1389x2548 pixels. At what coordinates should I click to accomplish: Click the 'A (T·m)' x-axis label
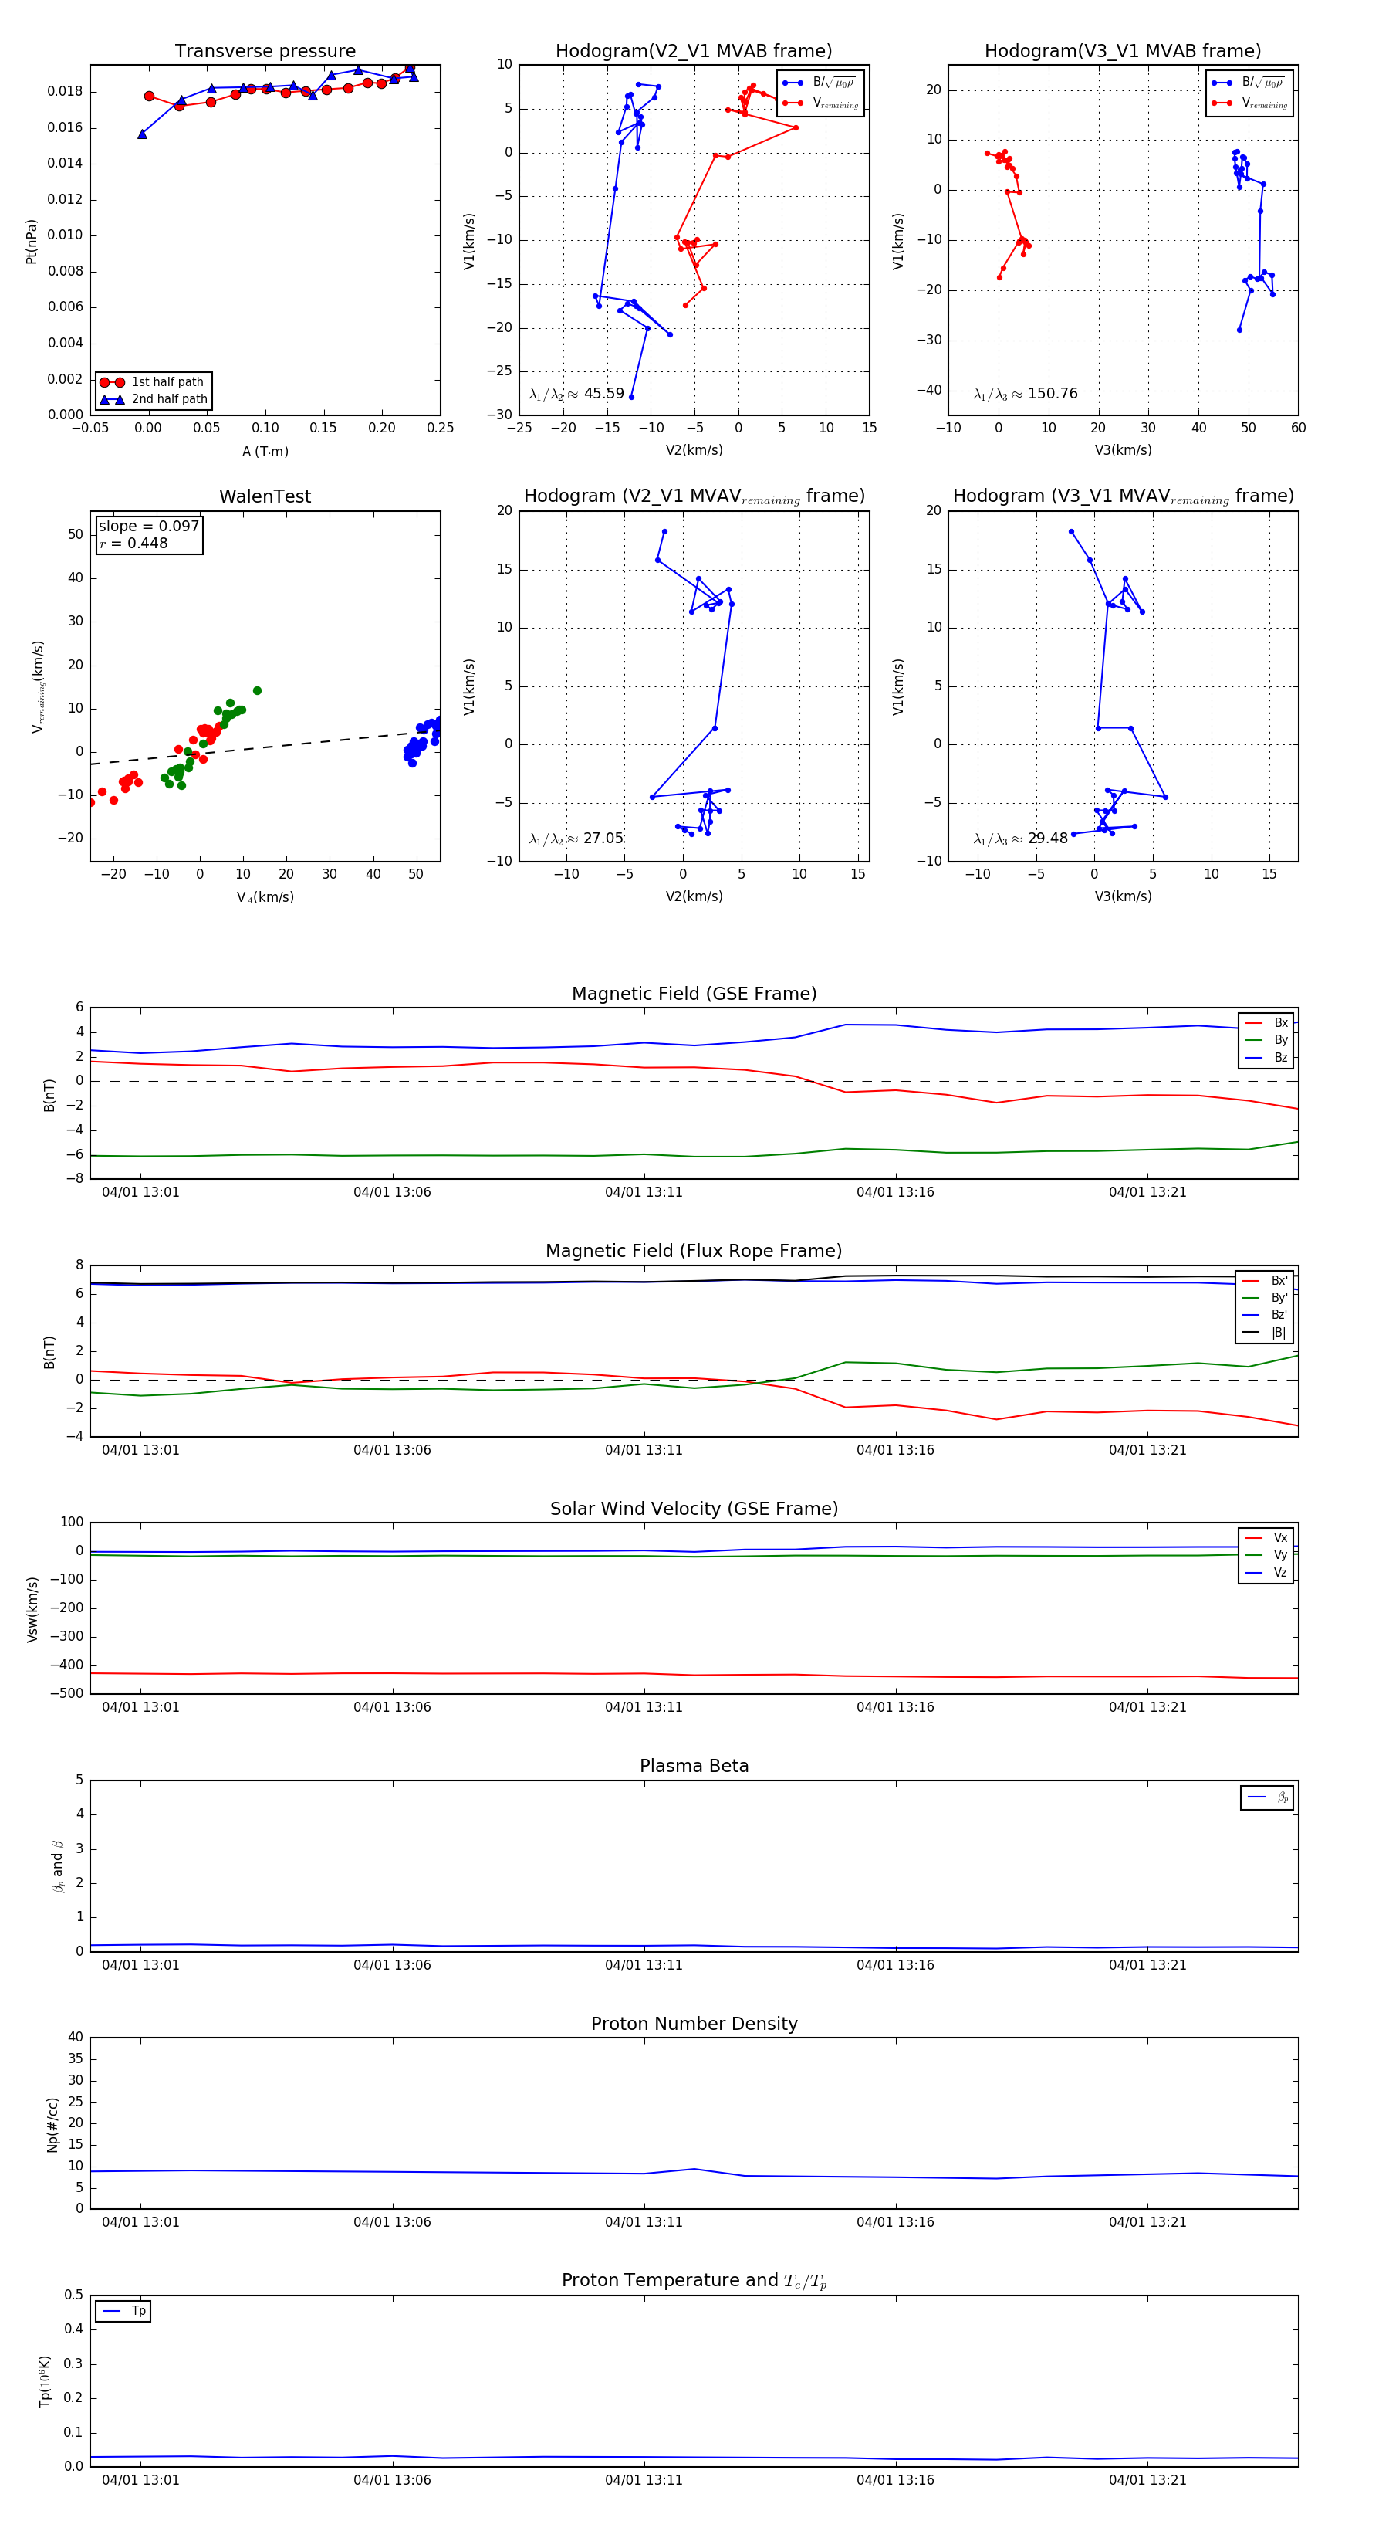265,452
